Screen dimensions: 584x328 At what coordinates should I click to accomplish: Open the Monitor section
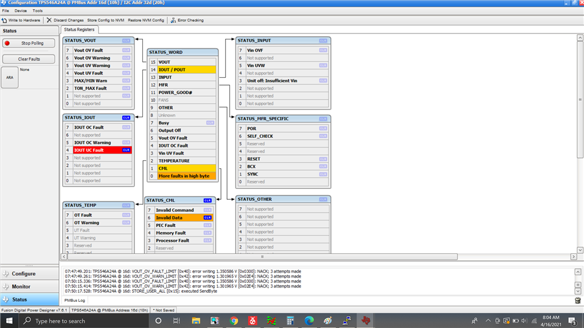(29, 287)
